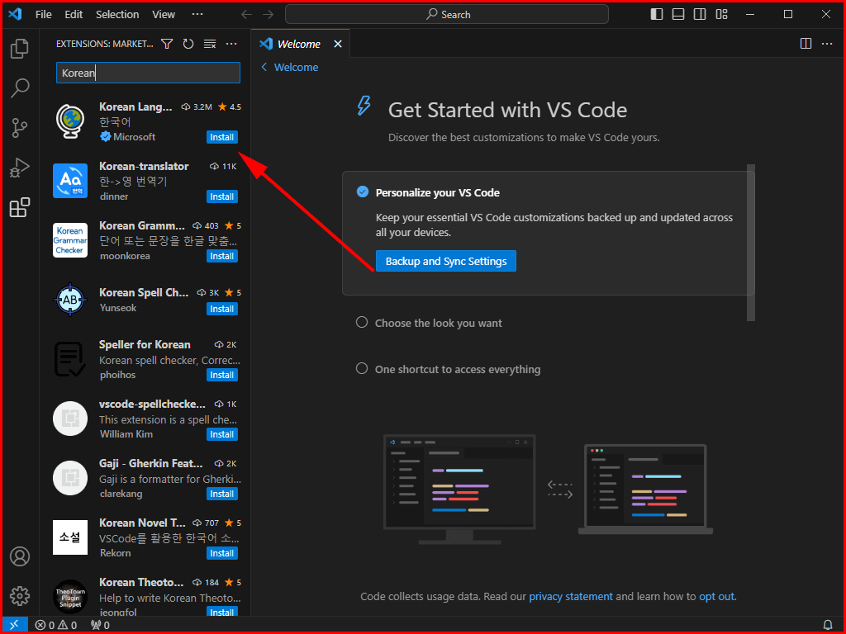
Task: Open the overflow menu ellipsis in menu bar
Action: coord(197,15)
